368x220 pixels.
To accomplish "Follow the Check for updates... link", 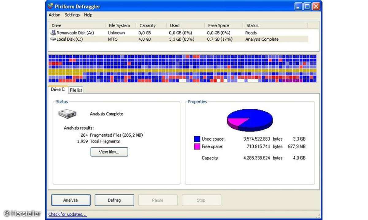I will click(x=67, y=215).
